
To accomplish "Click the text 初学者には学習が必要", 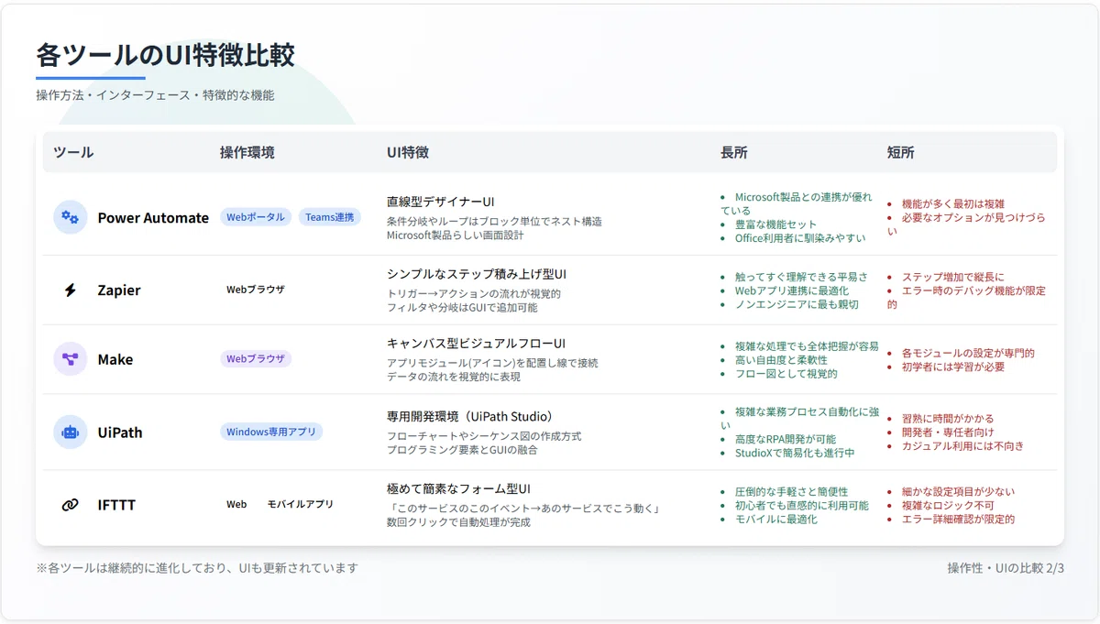I will point(953,367).
